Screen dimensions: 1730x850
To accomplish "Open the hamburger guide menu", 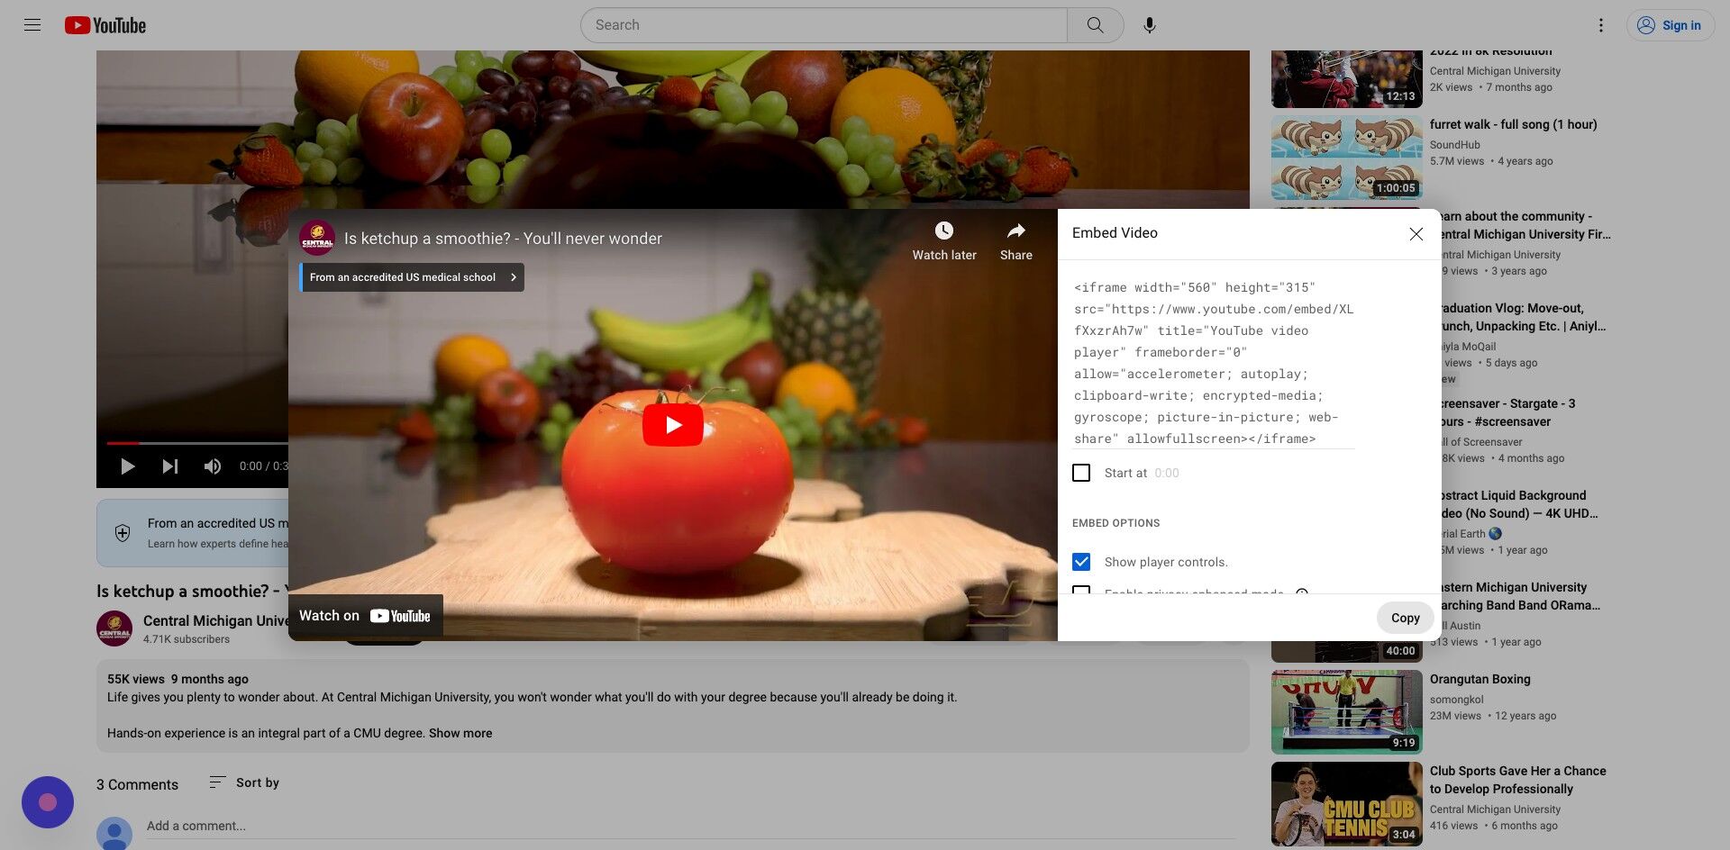I will coord(32,25).
